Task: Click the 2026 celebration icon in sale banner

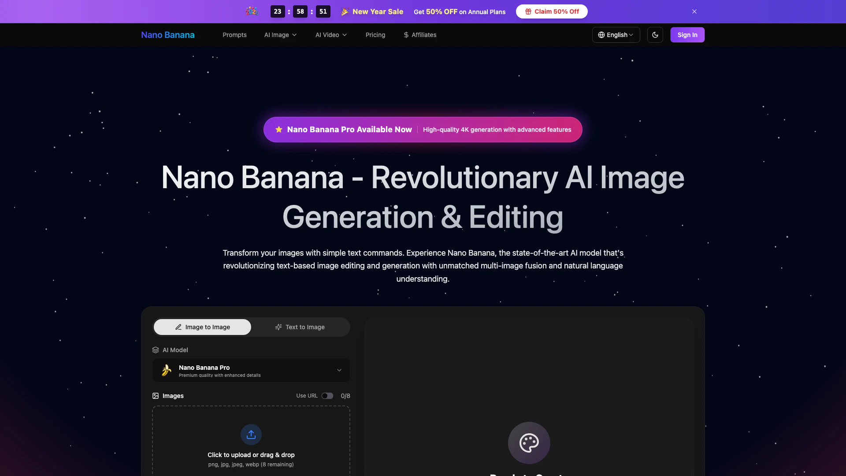Action: click(252, 11)
